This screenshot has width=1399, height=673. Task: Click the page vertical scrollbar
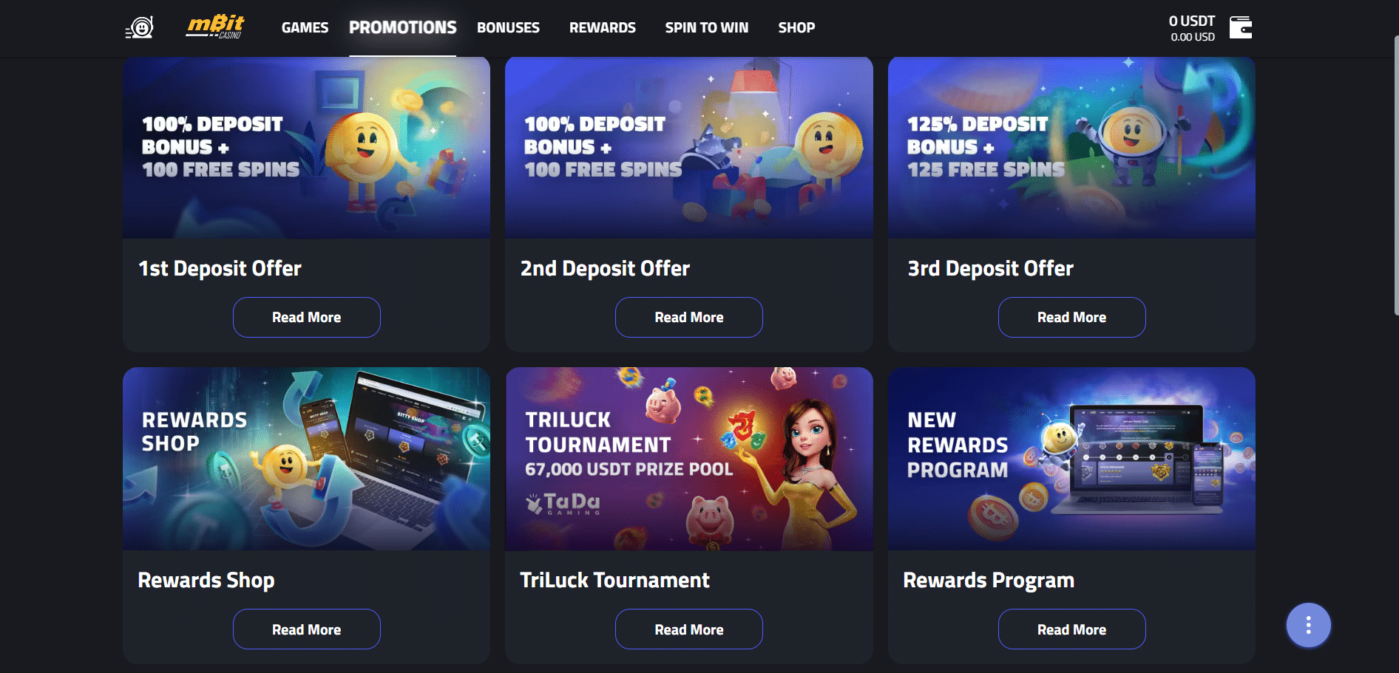tap(1395, 176)
